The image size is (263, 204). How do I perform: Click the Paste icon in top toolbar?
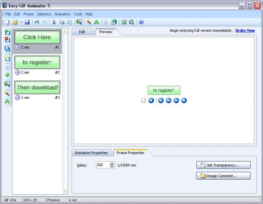click(x=69, y=22)
